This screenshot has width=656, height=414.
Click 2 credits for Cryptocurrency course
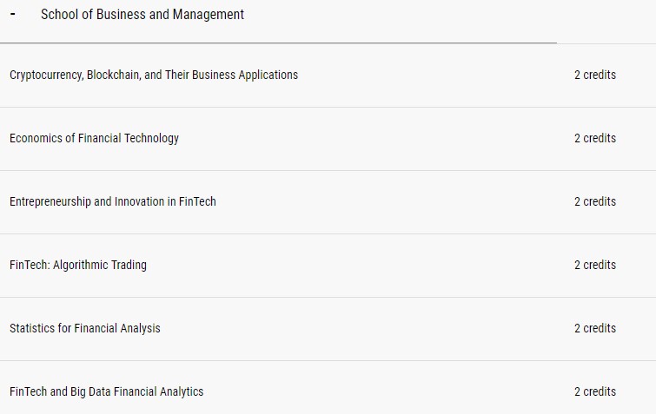coord(594,76)
